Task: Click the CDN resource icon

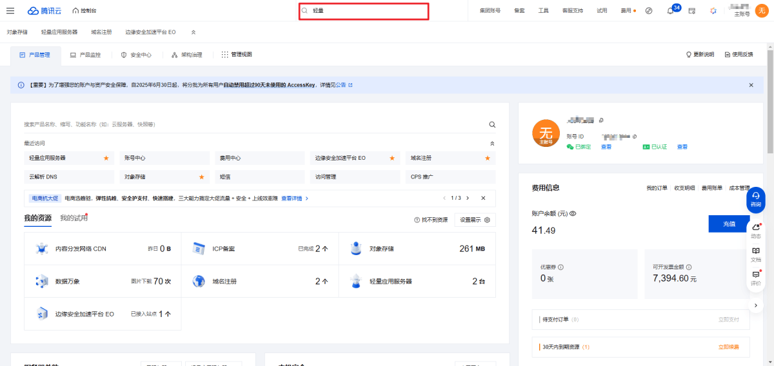Action: pyautogui.click(x=42, y=248)
